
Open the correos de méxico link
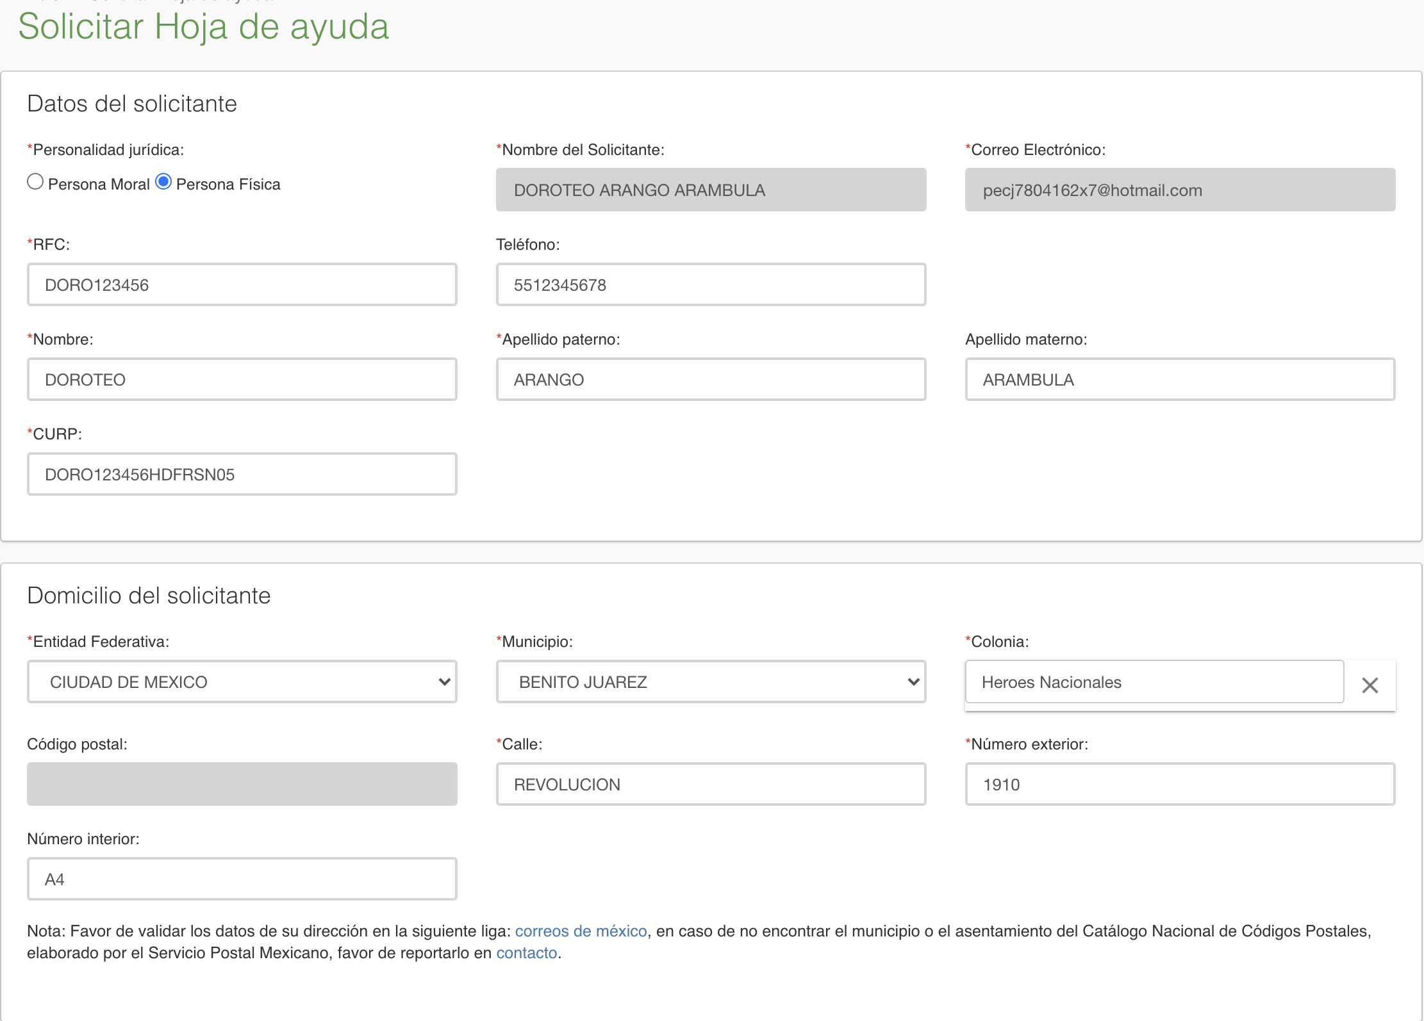point(581,931)
